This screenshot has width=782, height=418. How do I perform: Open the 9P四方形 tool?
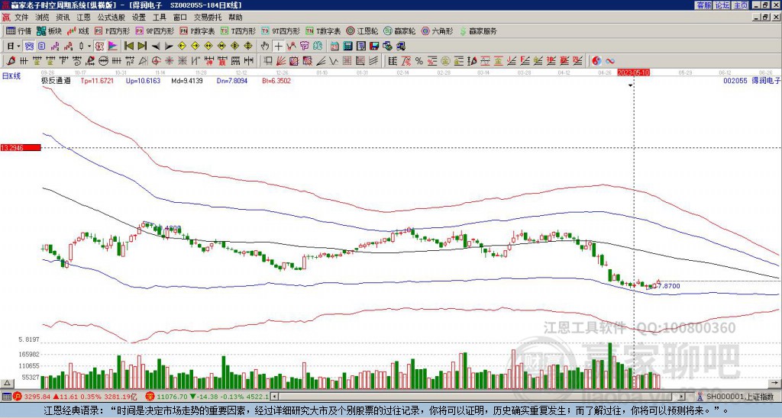click(154, 31)
